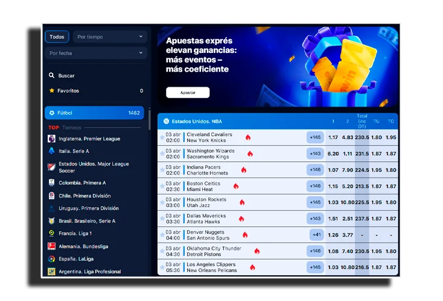The image size is (443, 301).
Task: Expand +143 markets for Mavericks vs Hawks
Action: tap(315, 219)
